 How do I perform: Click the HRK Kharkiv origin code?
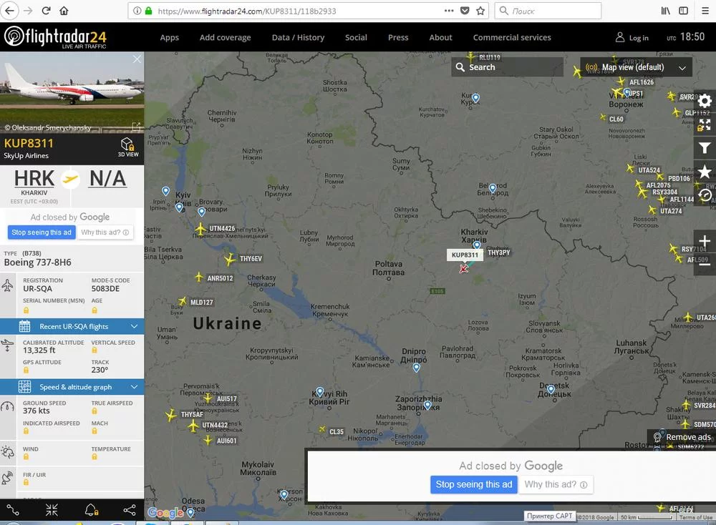click(x=34, y=178)
